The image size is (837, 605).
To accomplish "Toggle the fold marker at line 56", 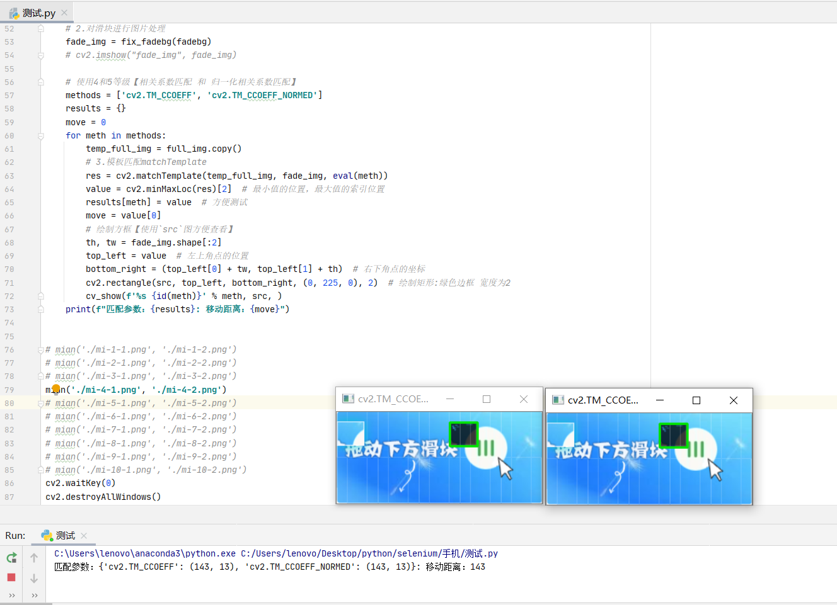I will click(40, 82).
